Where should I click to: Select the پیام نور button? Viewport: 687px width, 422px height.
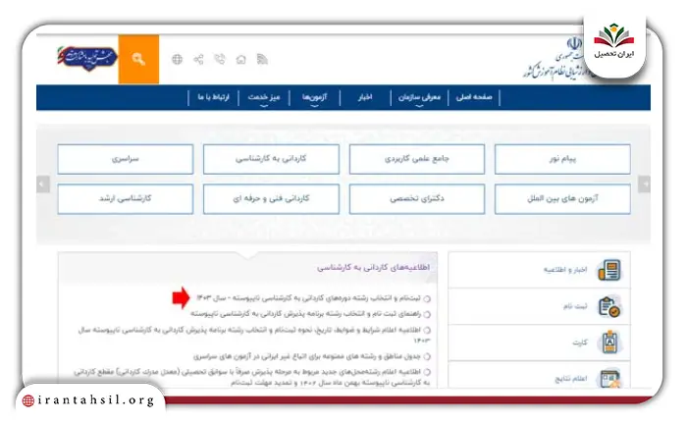pyautogui.click(x=562, y=159)
